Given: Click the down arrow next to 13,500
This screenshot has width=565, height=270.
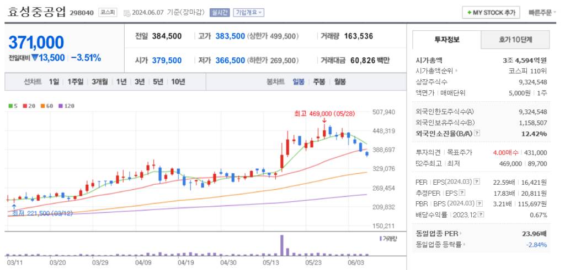Looking at the screenshot, I should coord(35,57).
